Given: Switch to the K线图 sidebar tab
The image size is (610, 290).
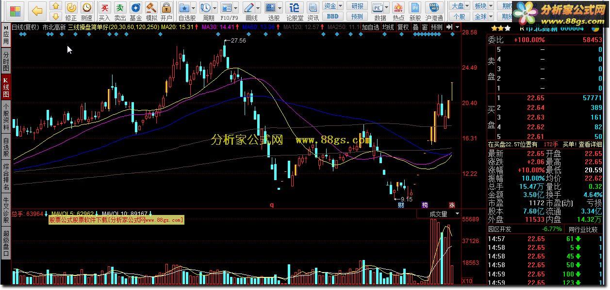Looking at the screenshot, I should (x=6, y=87).
